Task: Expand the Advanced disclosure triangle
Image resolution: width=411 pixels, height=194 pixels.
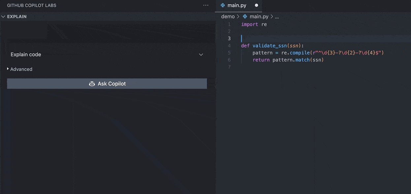Action: pyautogui.click(x=8, y=69)
